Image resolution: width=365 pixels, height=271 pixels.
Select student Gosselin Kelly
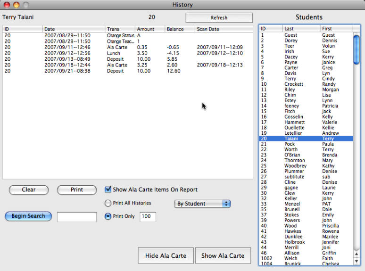[x=306, y=117]
